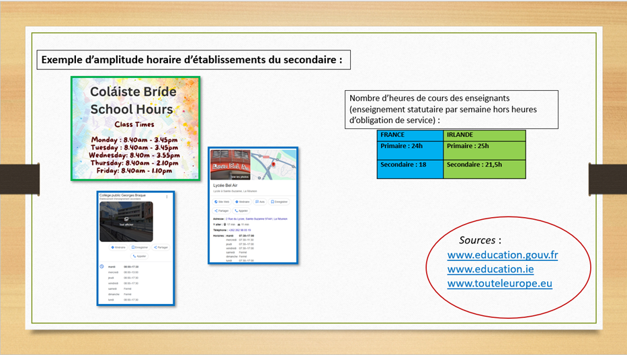The height and width of the screenshot is (355, 627).
Task: Click Tout afficher on the college photo
Action: click(126, 223)
